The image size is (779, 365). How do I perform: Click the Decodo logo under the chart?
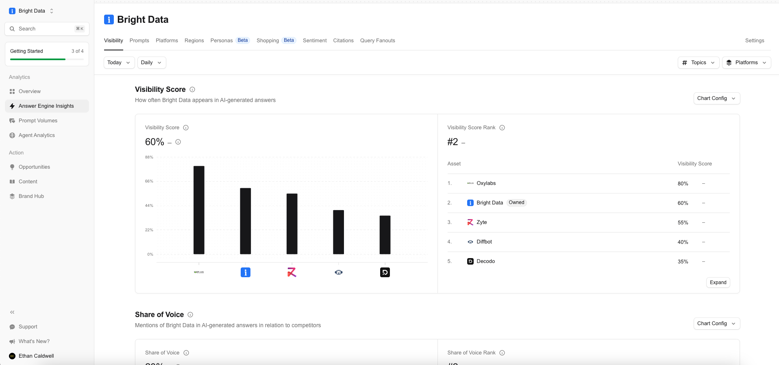click(385, 272)
